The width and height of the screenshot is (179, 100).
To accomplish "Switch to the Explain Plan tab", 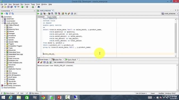I will (58, 59).
